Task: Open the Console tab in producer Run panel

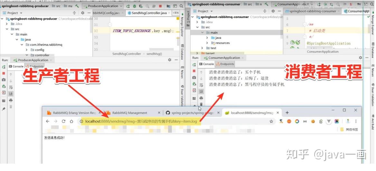Action: (x=16, y=66)
